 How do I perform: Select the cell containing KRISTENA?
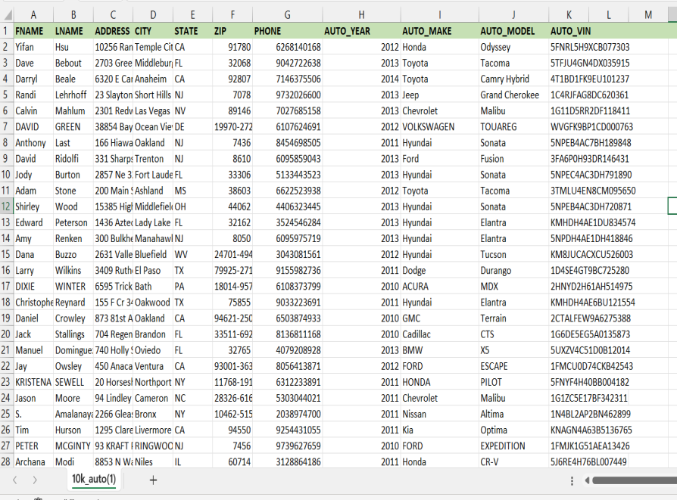(33, 382)
